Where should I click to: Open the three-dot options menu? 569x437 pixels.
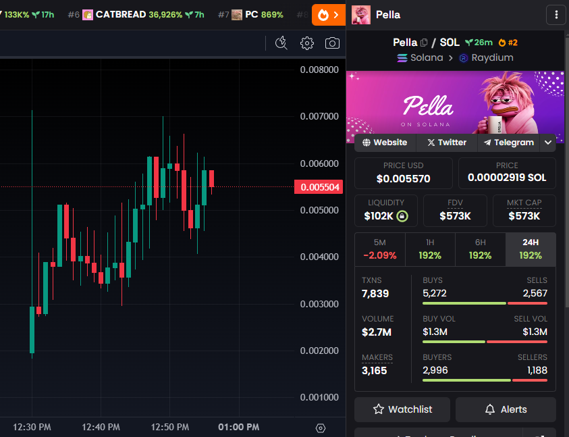click(x=556, y=15)
